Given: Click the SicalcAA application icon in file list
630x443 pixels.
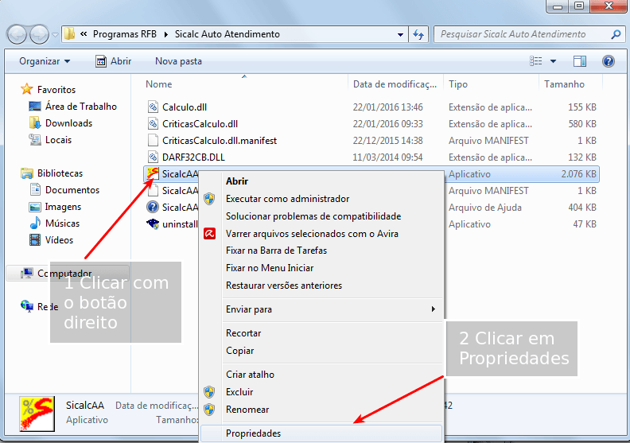Looking at the screenshot, I should tap(153, 174).
